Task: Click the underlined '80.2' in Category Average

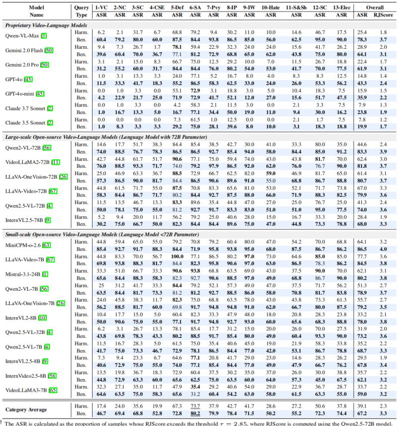Action: 195,414
